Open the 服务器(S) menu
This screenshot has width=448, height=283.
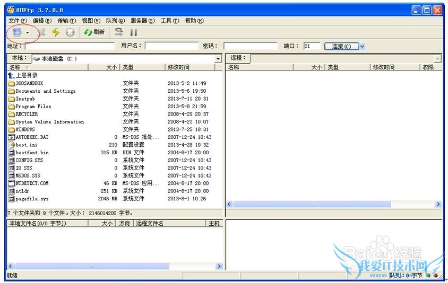(x=143, y=21)
